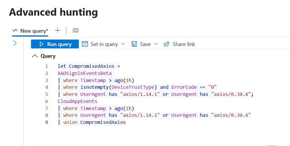Viewport: 290px width, 146px height.
Task: Click the Advanced hunting heading
Action: tap(53, 12)
